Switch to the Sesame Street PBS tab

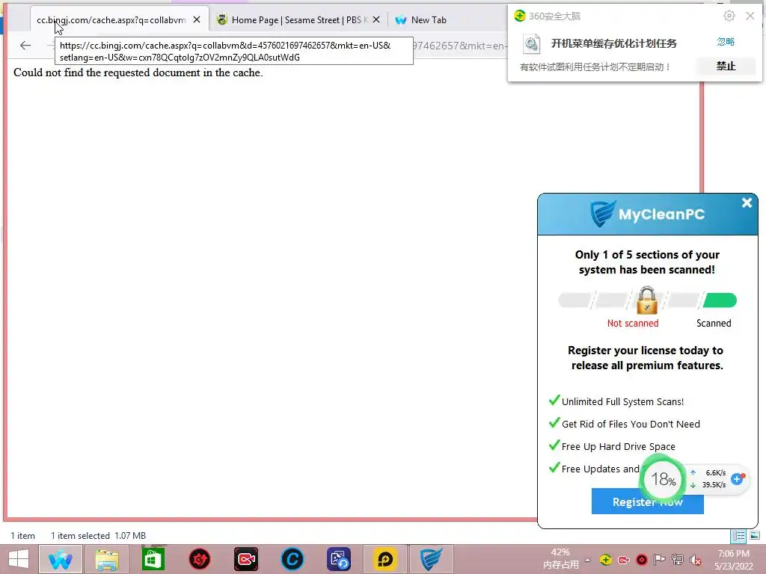click(x=298, y=19)
